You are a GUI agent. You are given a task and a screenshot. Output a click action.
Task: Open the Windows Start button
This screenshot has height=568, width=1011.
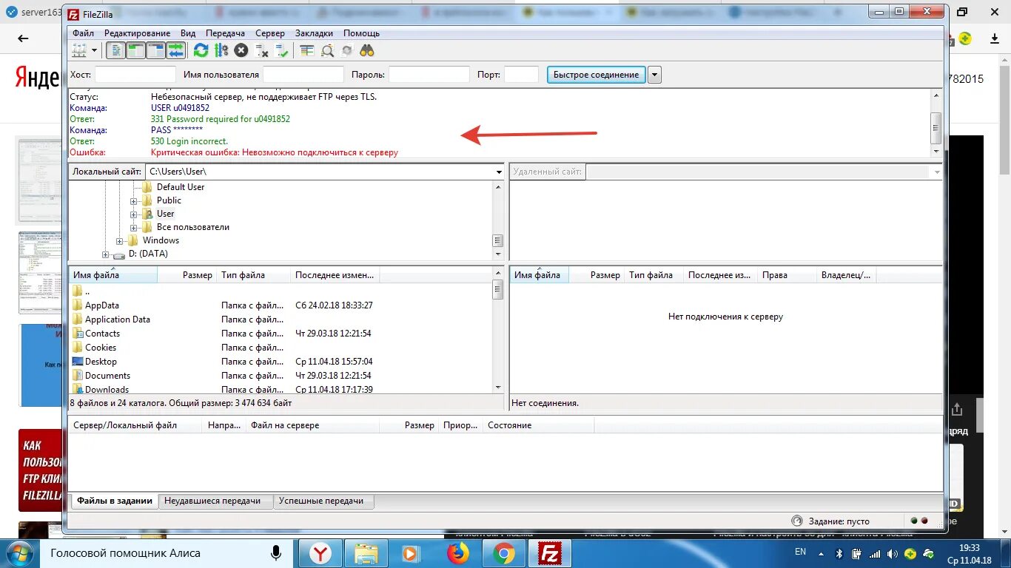click(19, 553)
